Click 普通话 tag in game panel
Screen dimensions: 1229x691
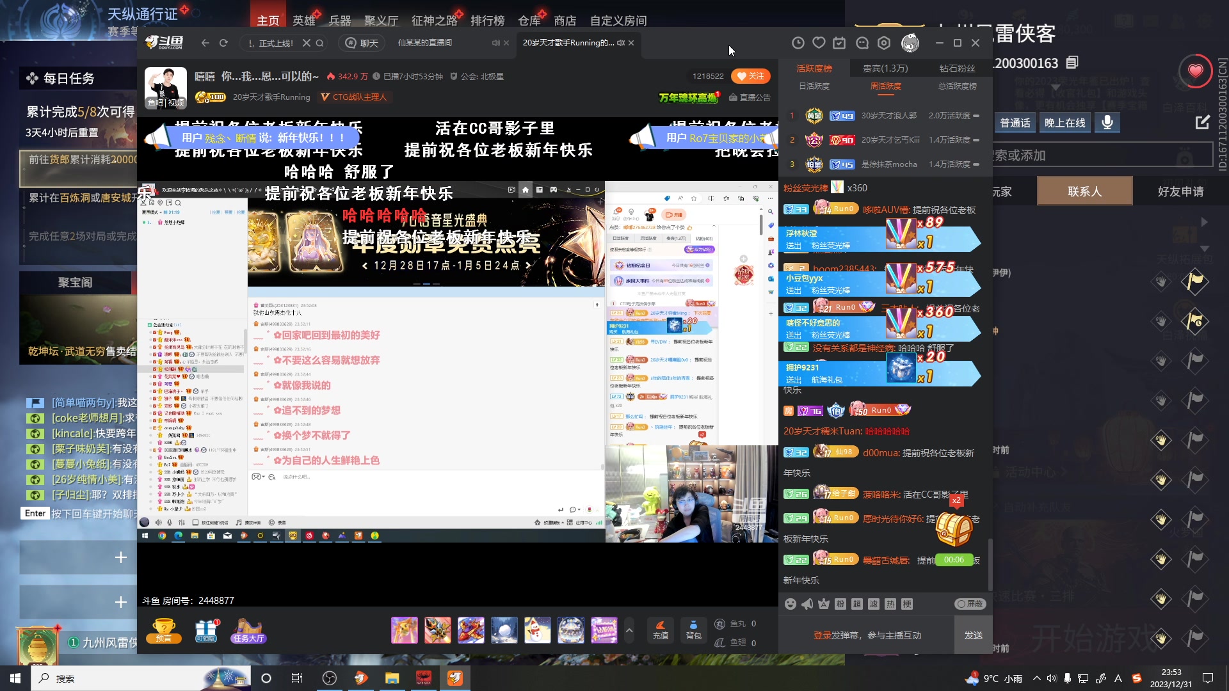point(1015,123)
